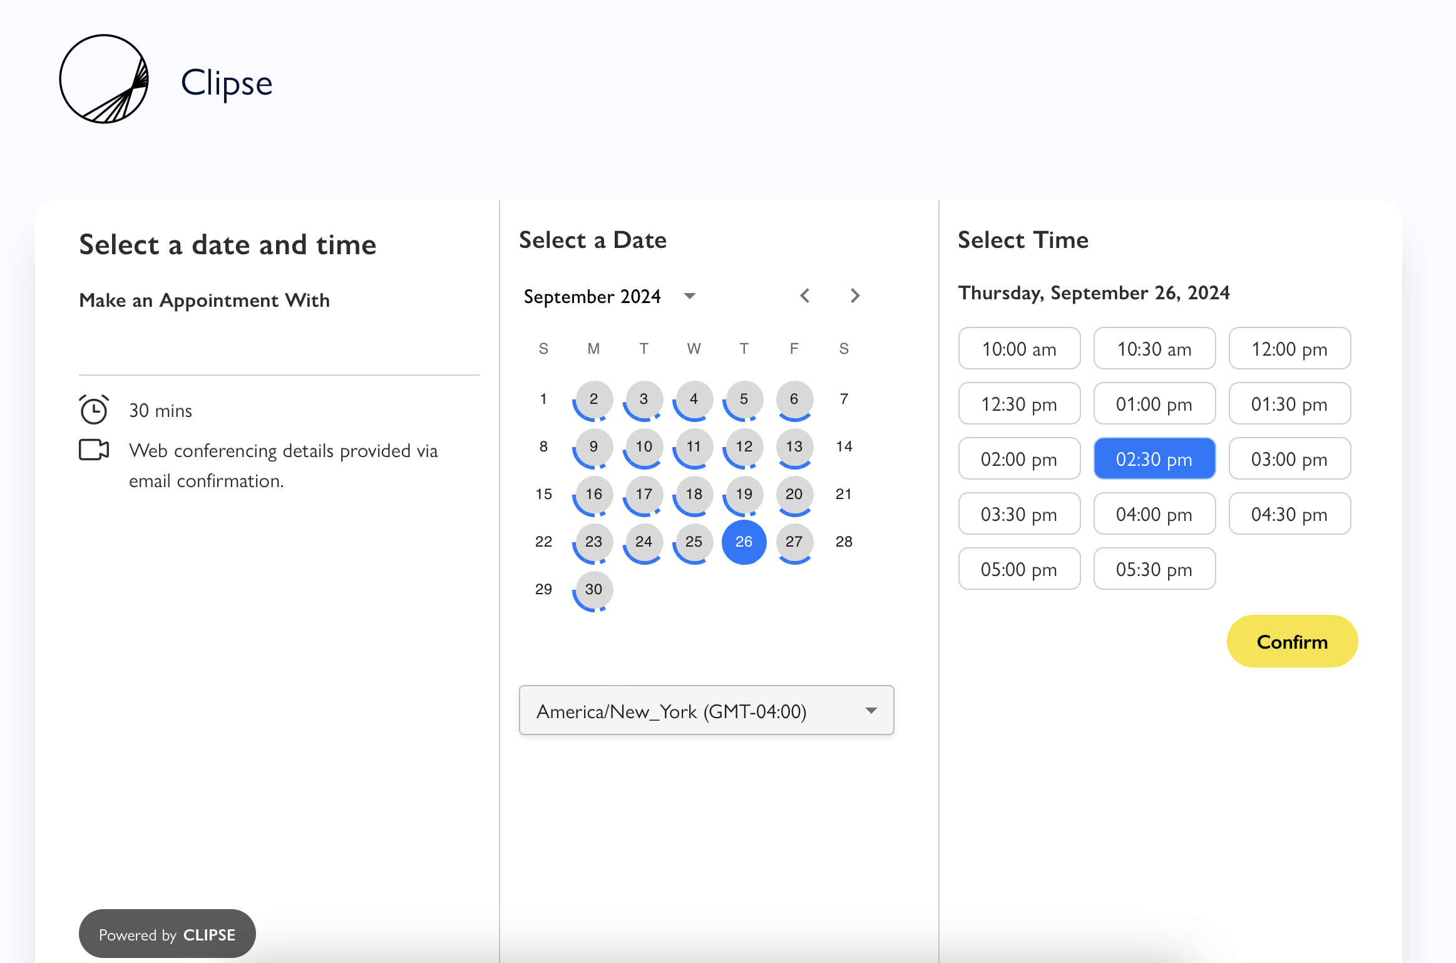The image size is (1456, 963).
Task: Click the Clipse circle logo
Action: pos(104,78)
